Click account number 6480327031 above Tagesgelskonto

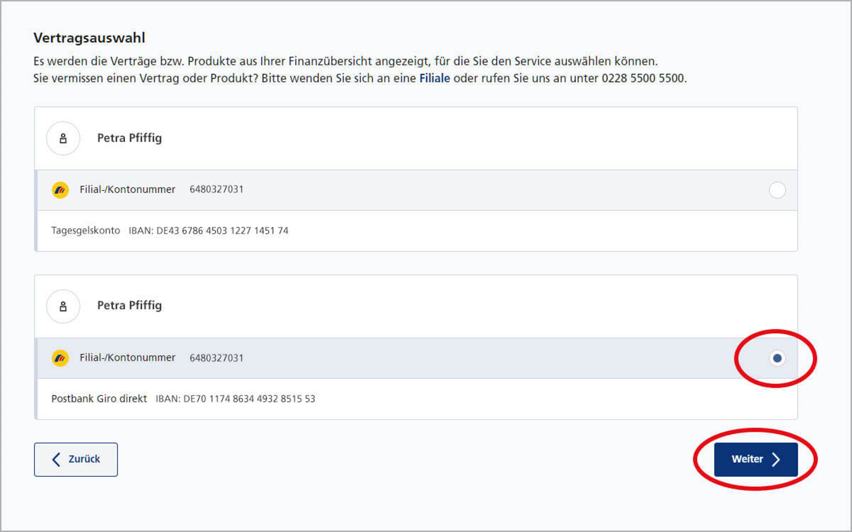[x=217, y=189]
